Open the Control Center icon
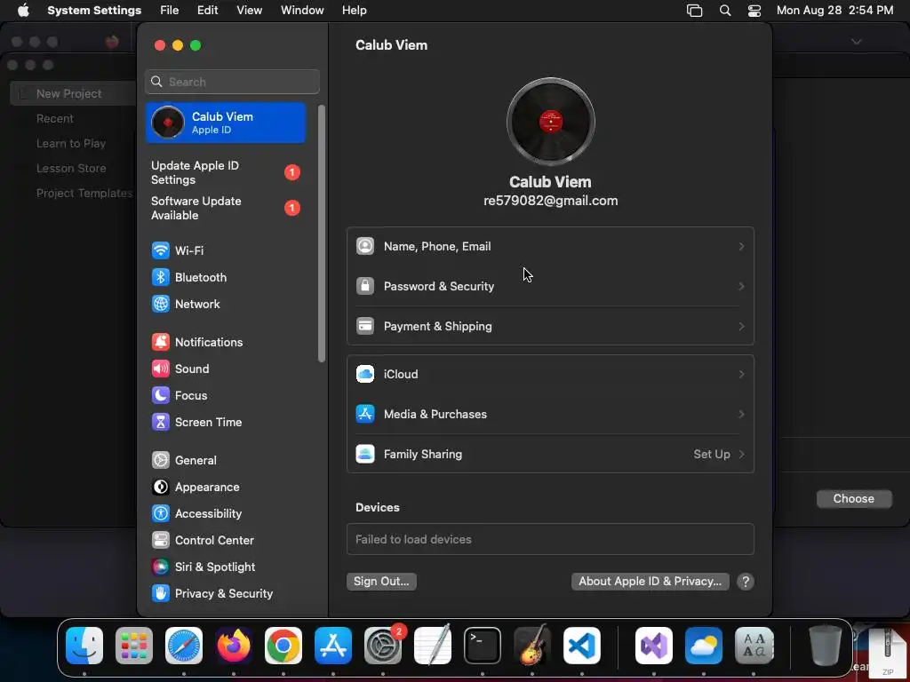910x682 pixels. [160, 541]
